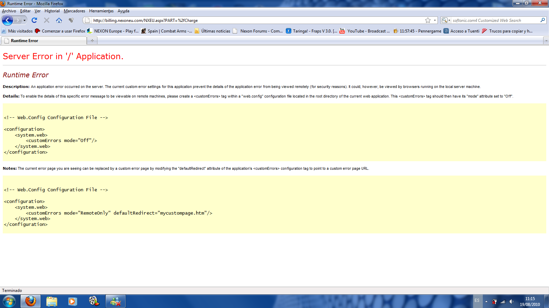The height and width of the screenshot is (308, 549).
Task: Bookmark this page with the star icon
Action: (x=428, y=20)
